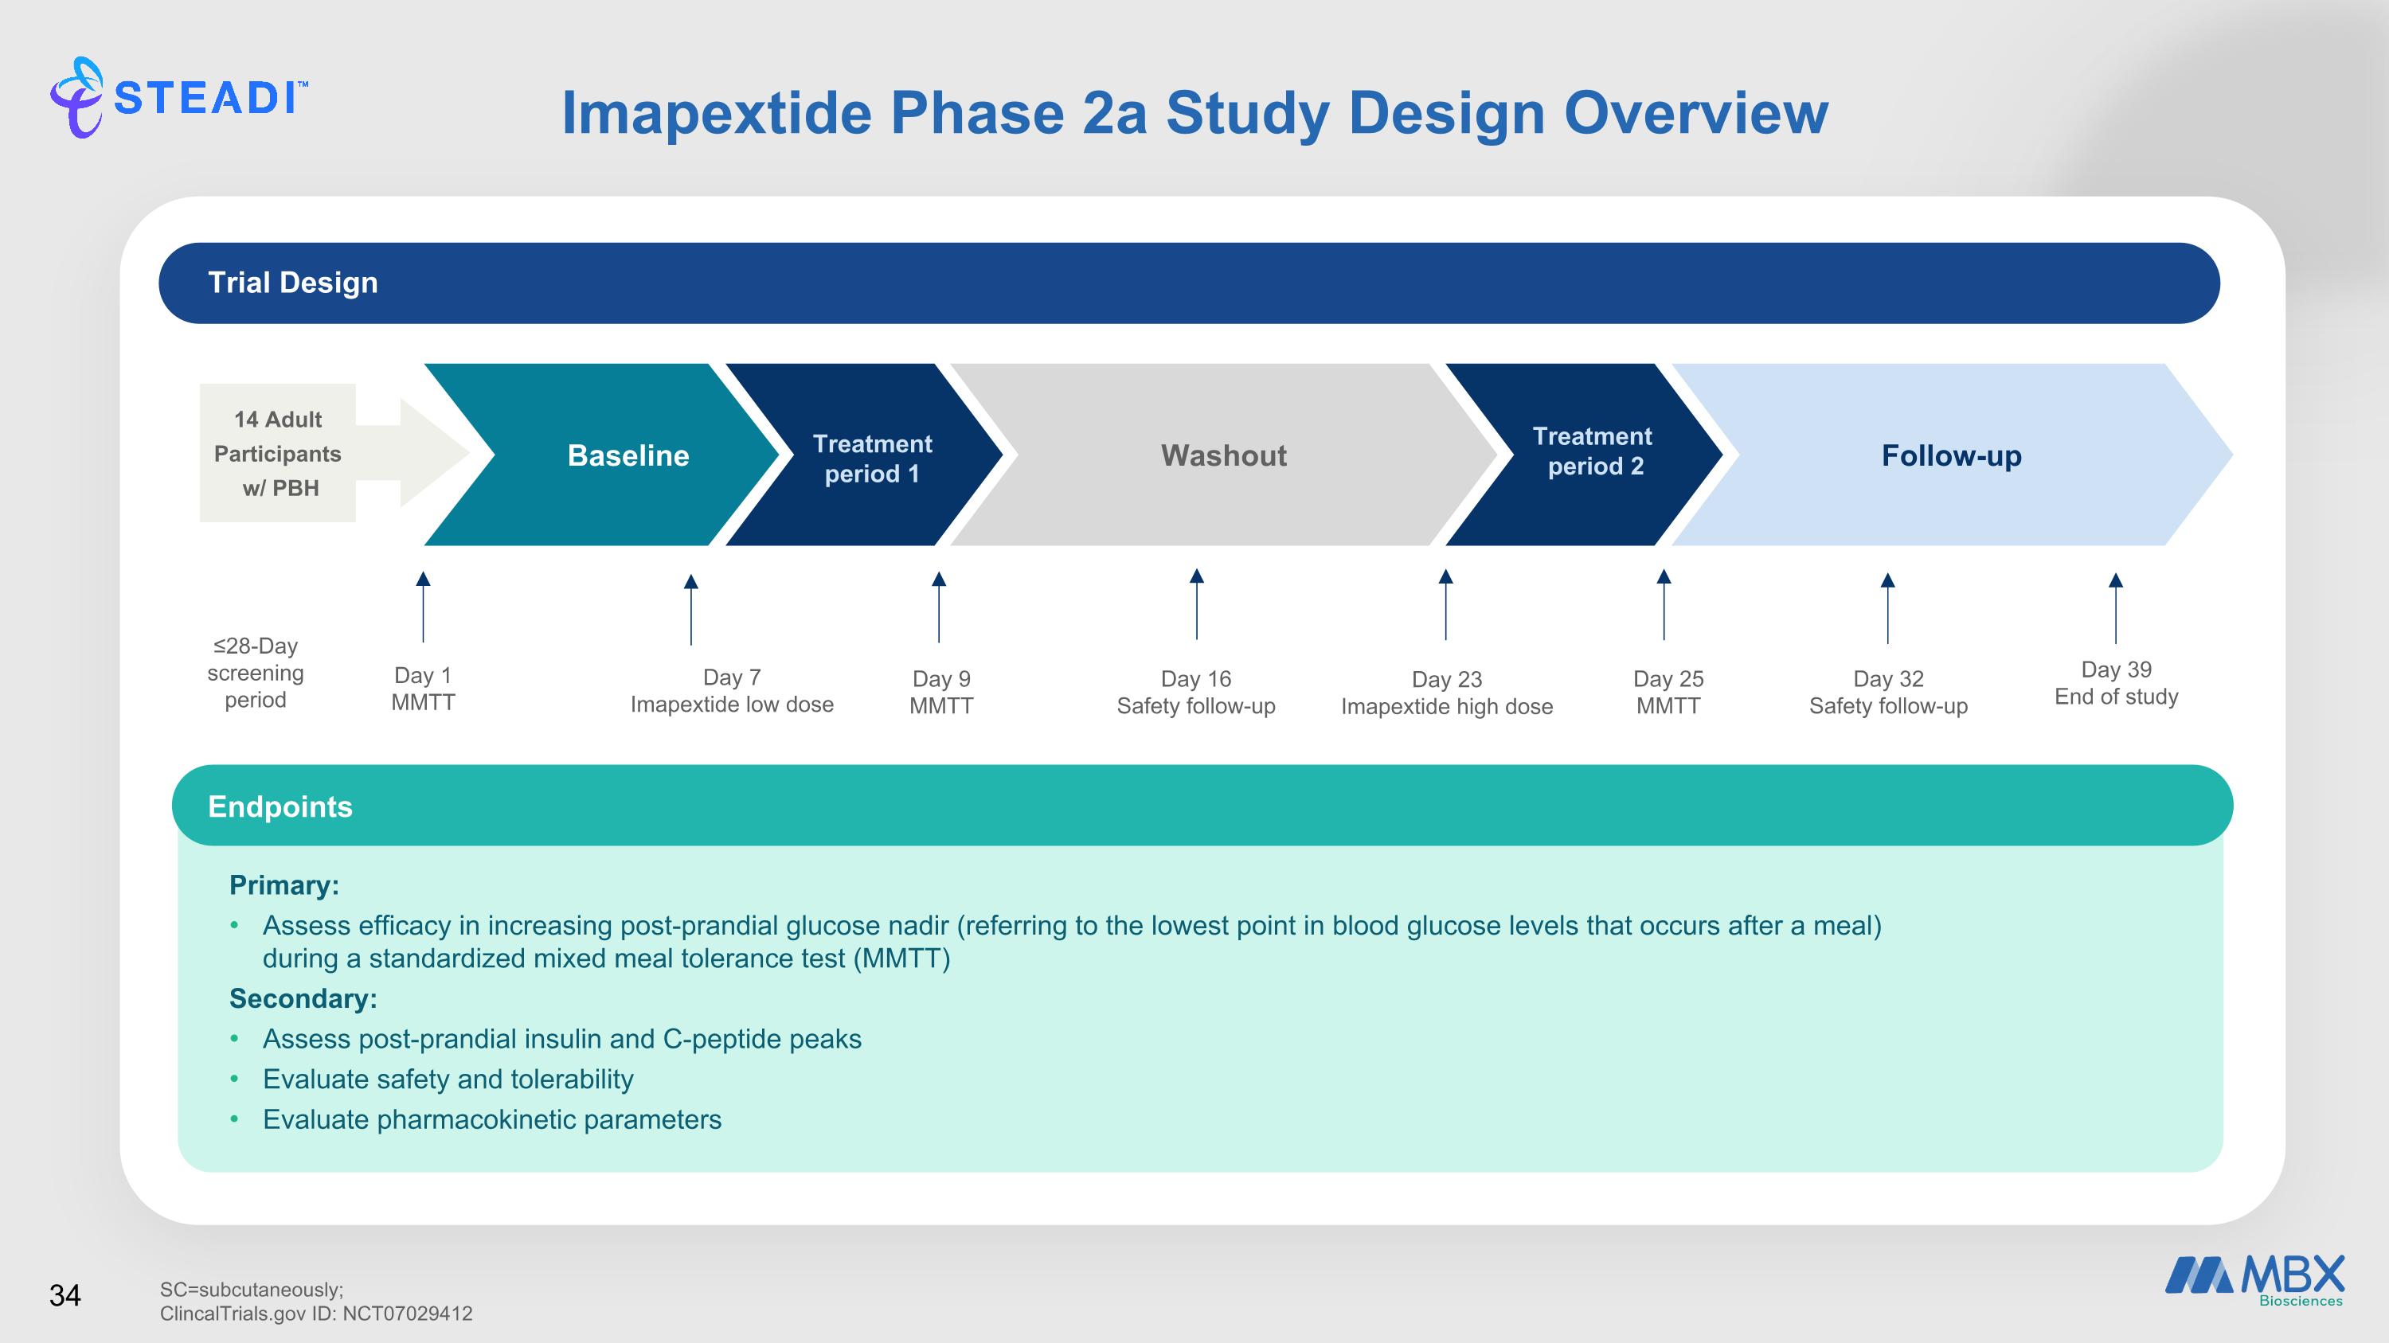Click the arrow above Day 16

tap(1196, 604)
